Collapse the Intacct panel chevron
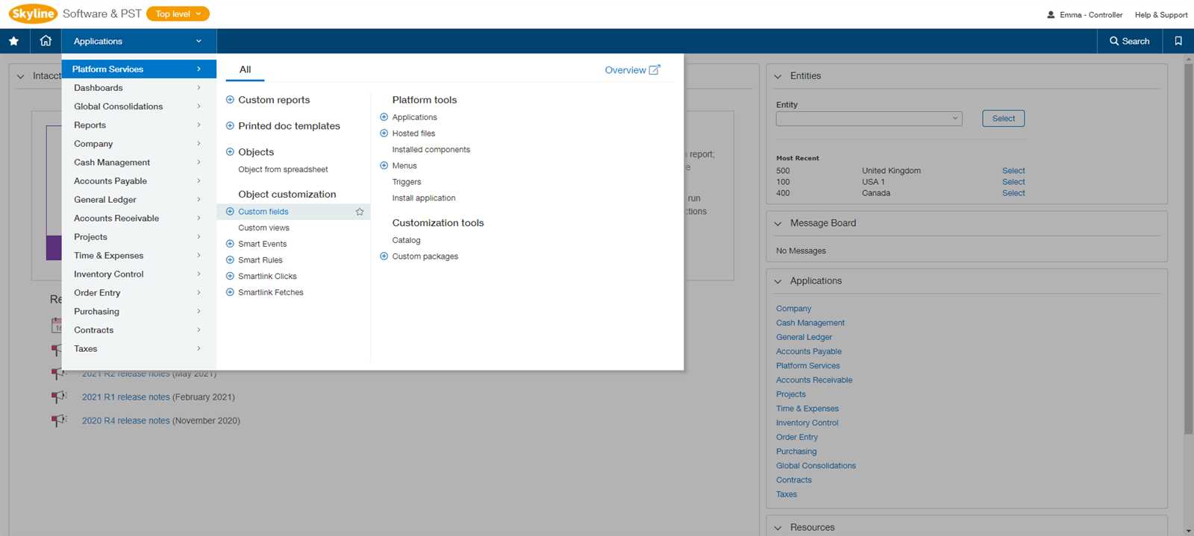 (20, 76)
